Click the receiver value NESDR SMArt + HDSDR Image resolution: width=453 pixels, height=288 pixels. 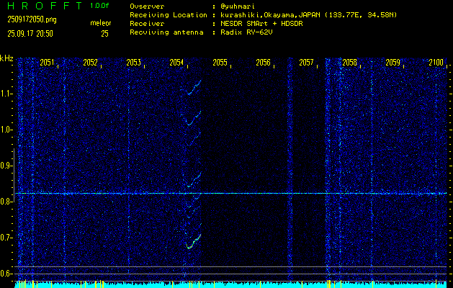pos(261,24)
